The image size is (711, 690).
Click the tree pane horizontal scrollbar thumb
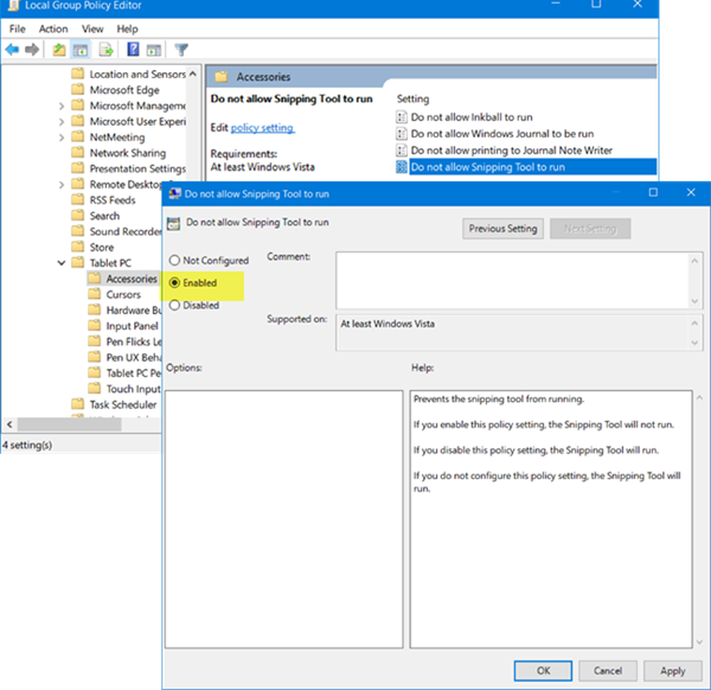point(70,425)
